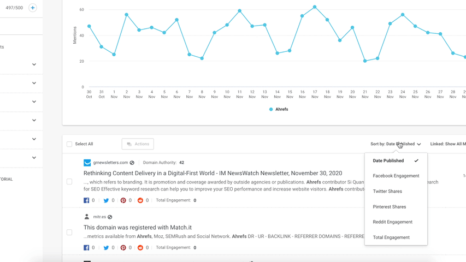Open the Rethinking Content Delivery article link
The image size is (466, 262).
tap(213, 173)
